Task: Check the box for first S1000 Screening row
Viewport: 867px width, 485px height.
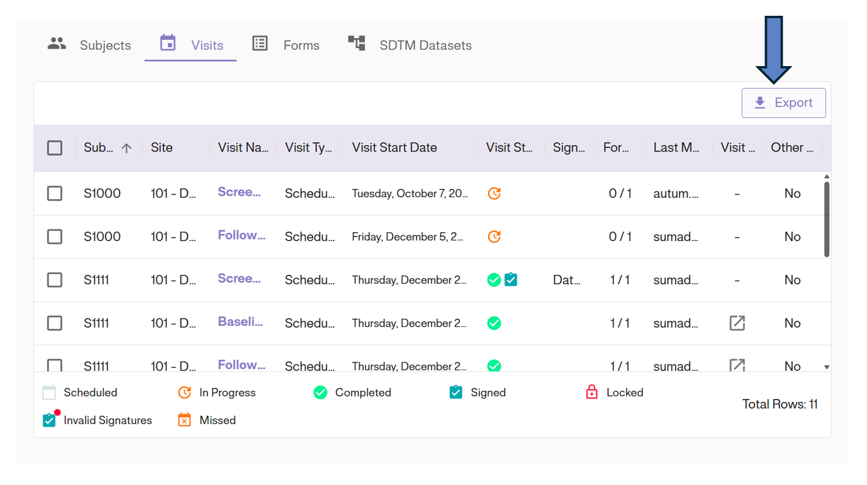Action: (54, 194)
